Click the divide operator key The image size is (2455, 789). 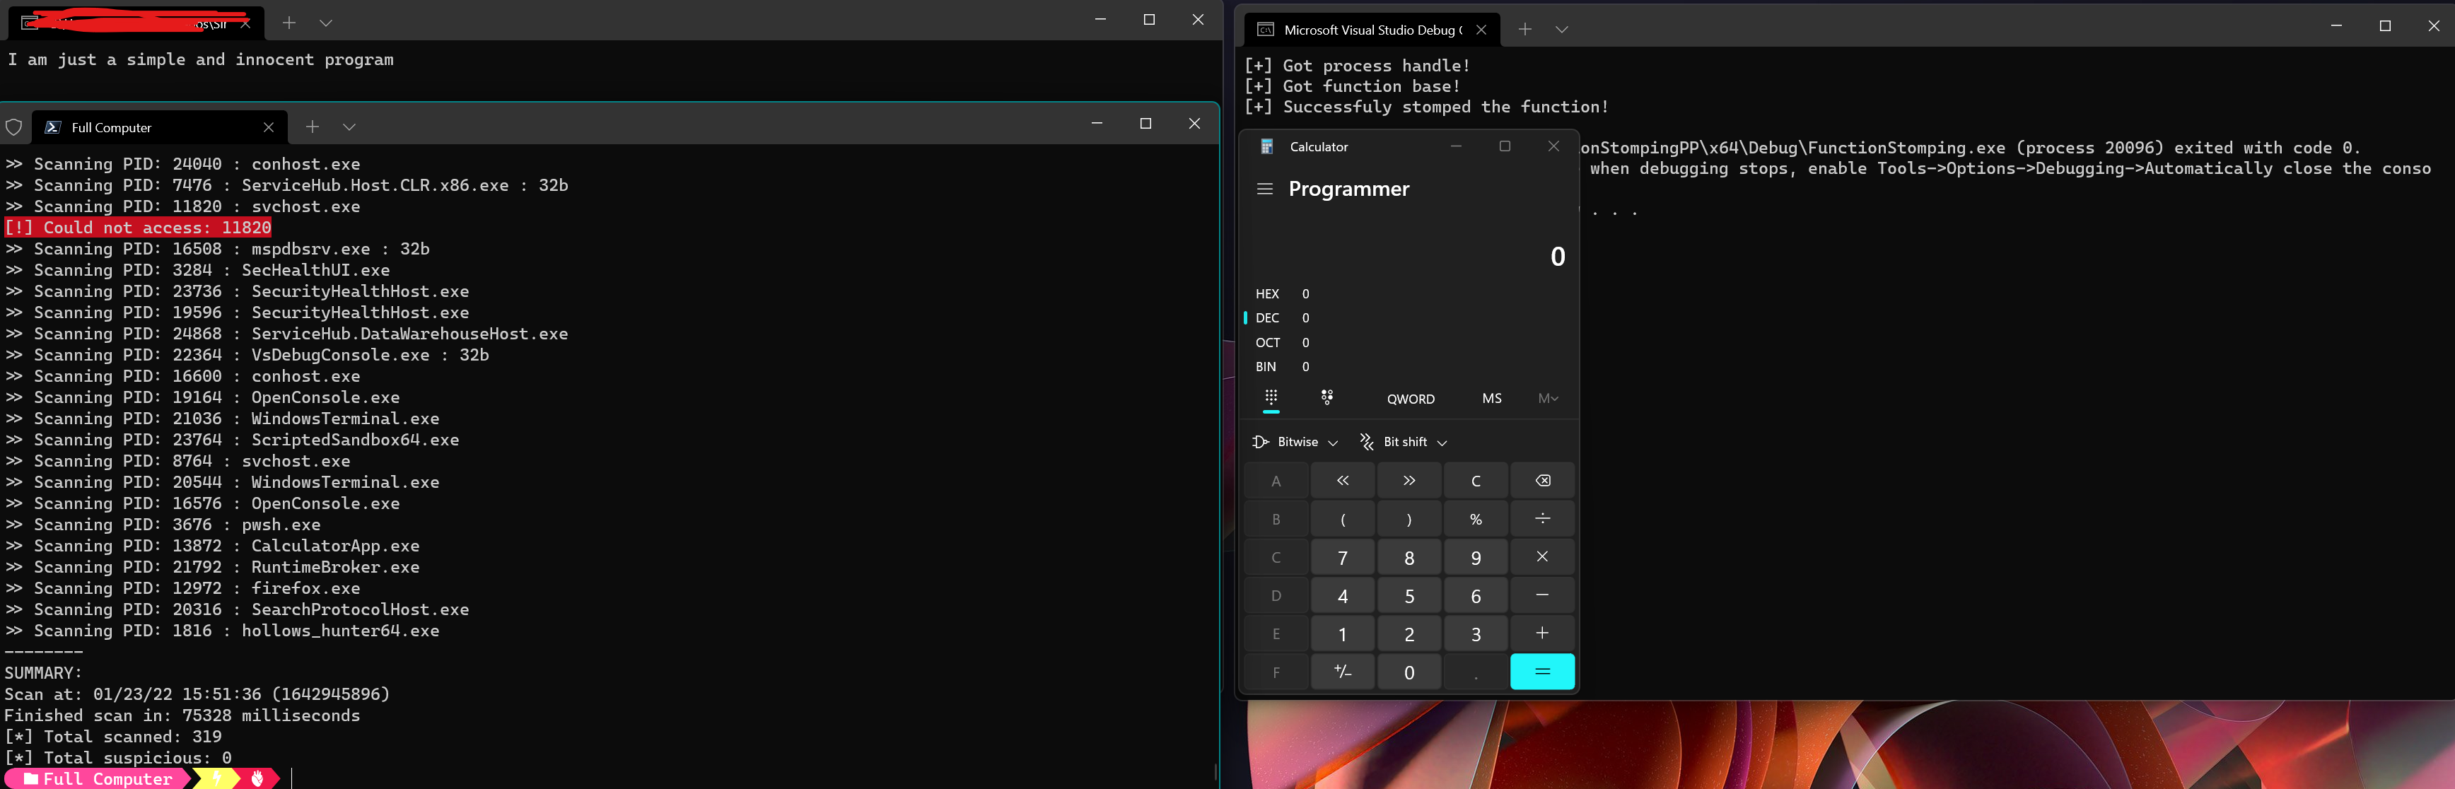[1542, 518]
